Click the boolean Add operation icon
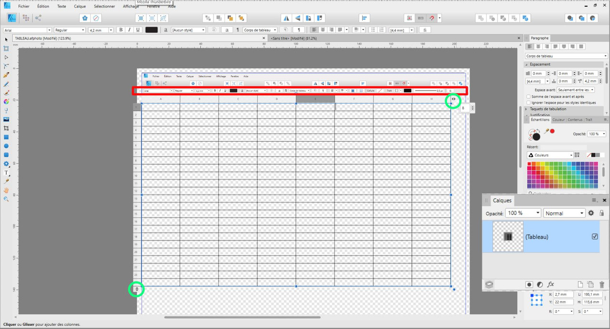This screenshot has width=610, height=329. pos(480,18)
